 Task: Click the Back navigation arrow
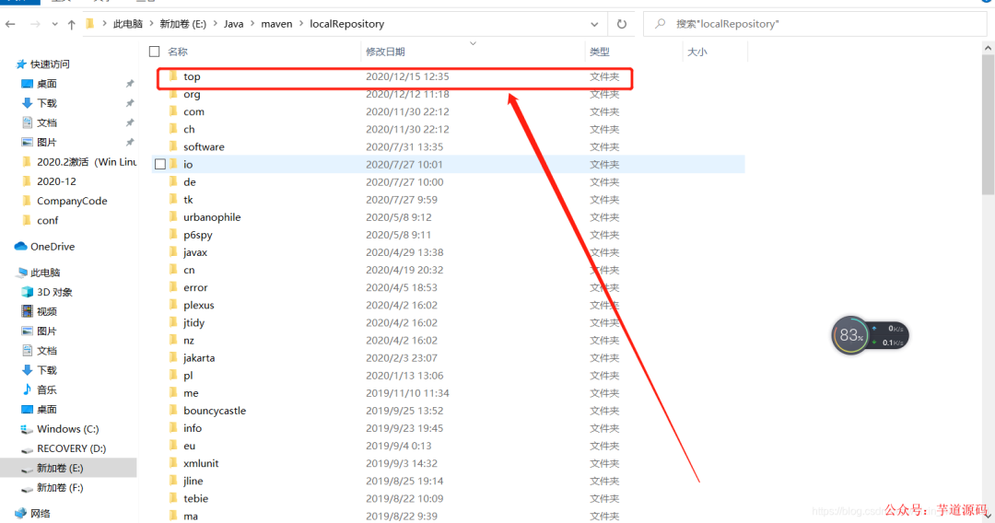10,24
